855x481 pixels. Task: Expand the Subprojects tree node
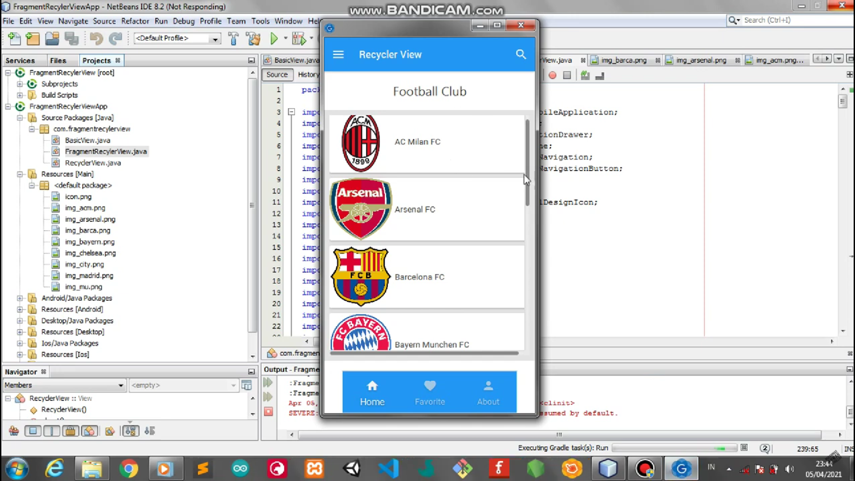20,84
